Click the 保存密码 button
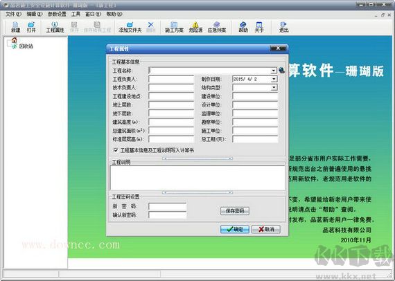The width and height of the screenshot is (395, 281). (235, 211)
